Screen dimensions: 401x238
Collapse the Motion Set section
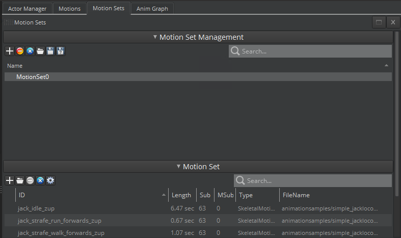point(178,167)
